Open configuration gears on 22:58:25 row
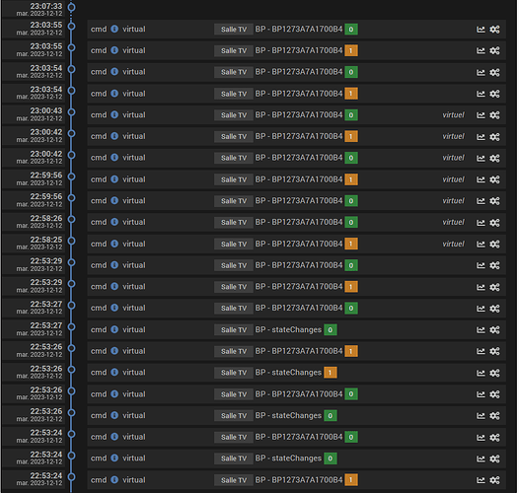This screenshot has width=519, height=493. tap(495, 245)
